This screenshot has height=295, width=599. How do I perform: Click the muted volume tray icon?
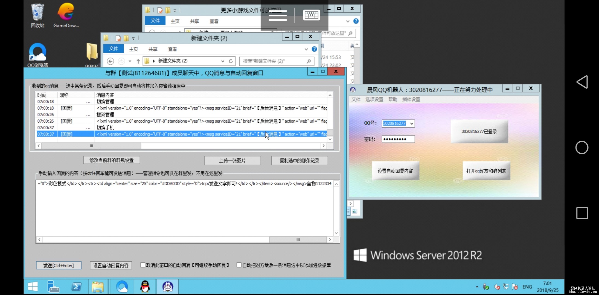pyautogui.click(x=497, y=287)
